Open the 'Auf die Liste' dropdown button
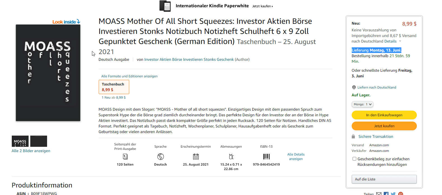442x195 pixels. point(384,179)
